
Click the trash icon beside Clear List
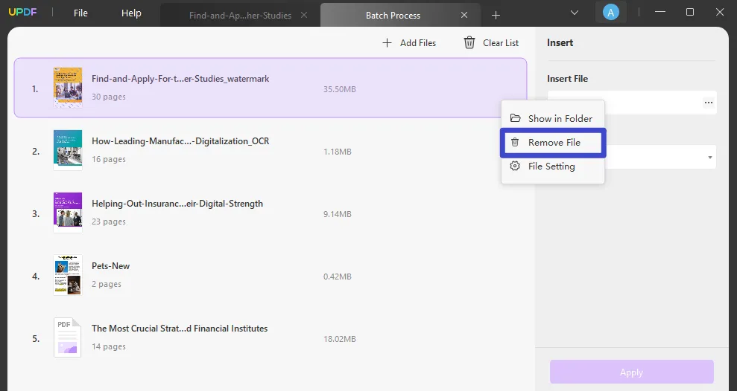tap(469, 43)
